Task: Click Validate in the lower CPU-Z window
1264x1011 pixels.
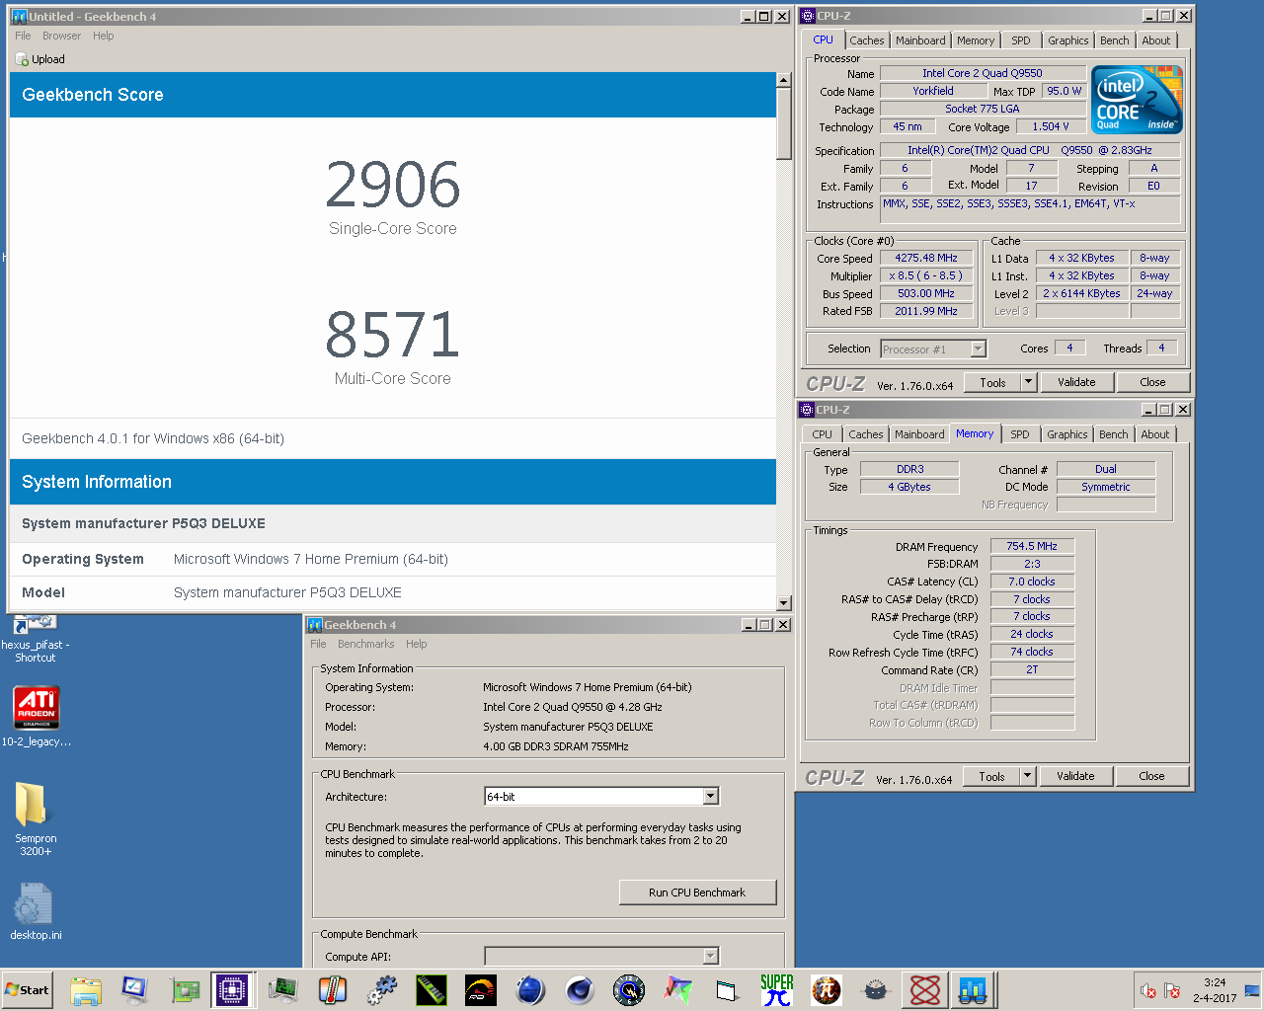Action: (1075, 776)
